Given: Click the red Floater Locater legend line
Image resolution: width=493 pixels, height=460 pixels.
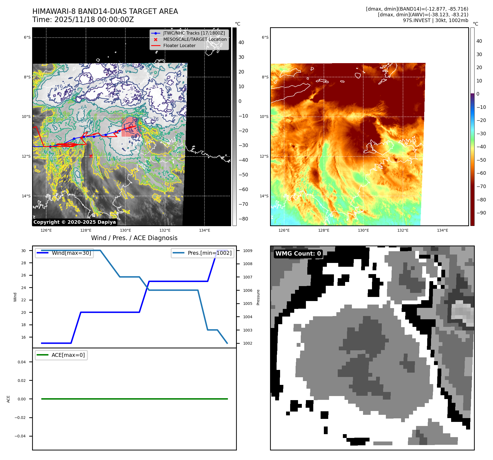Looking at the screenshot, I should click(x=156, y=46).
